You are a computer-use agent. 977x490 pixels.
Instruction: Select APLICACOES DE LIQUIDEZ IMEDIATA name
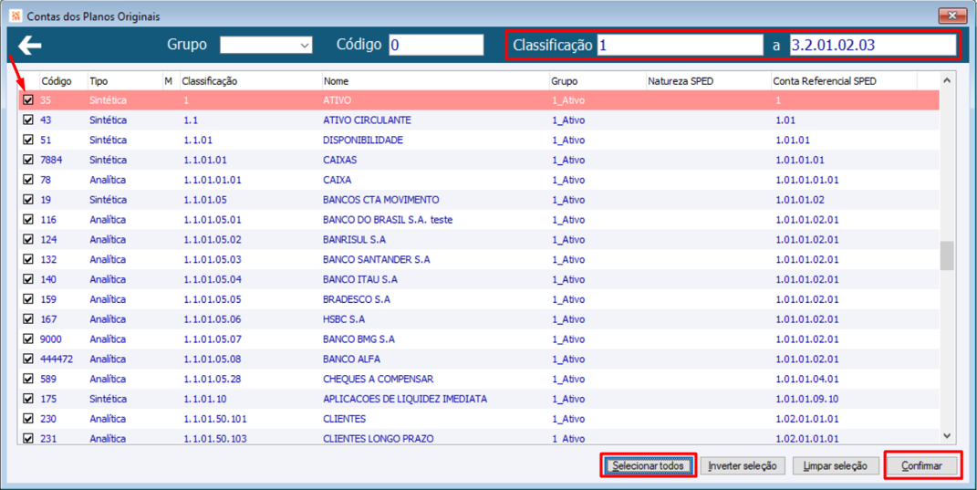pos(405,399)
